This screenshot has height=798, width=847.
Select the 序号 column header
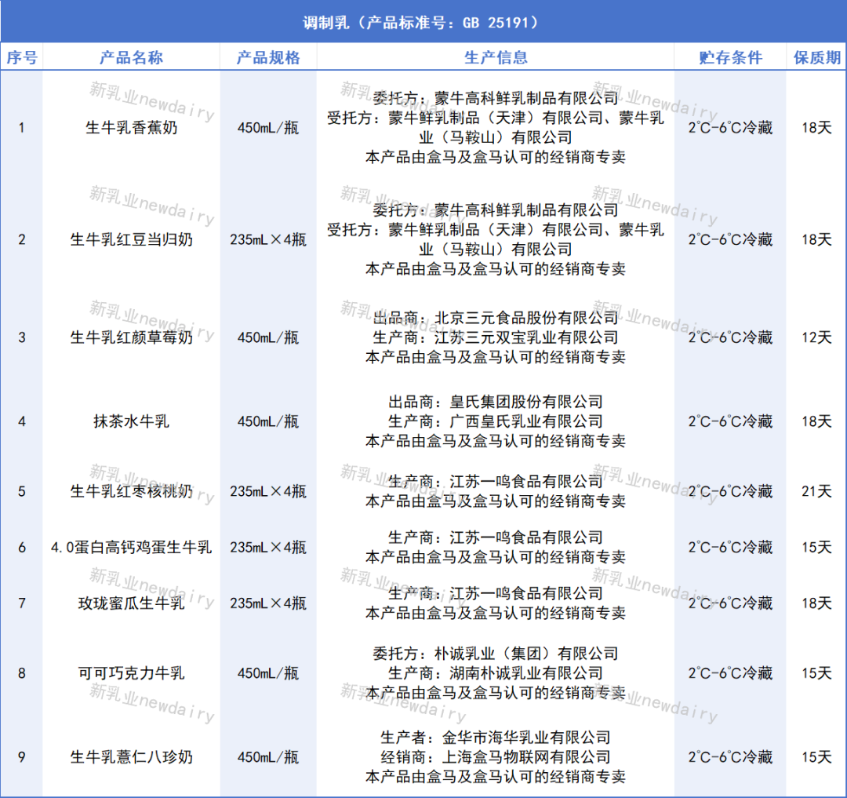coord(22,57)
